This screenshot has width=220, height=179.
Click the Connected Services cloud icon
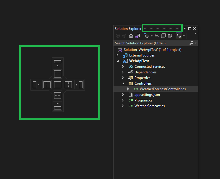point(131,67)
